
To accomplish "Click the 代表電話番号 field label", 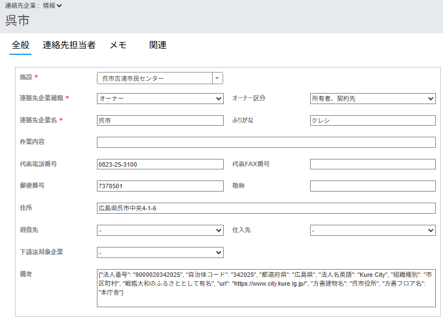I will [38, 164].
